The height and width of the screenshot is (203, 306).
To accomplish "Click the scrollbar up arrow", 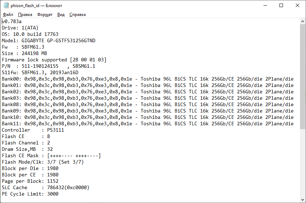I will pos(303,21).
